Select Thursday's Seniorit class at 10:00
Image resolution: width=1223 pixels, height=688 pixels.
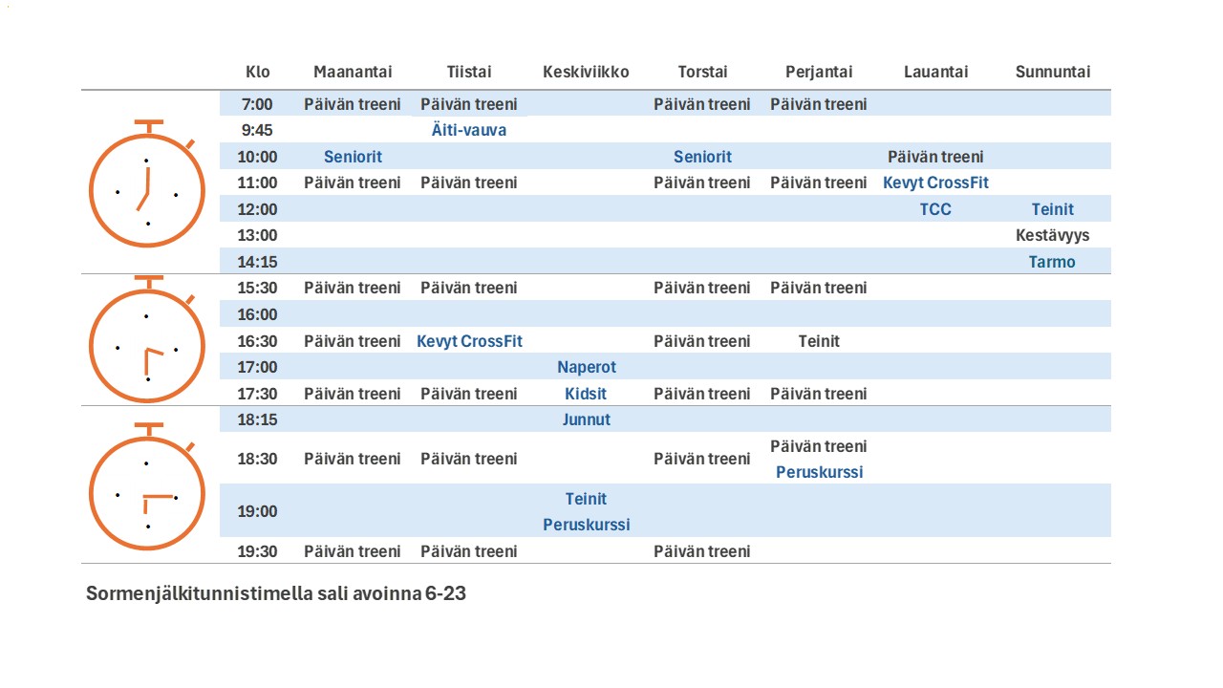pyautogui.click(x=702, y=157)
